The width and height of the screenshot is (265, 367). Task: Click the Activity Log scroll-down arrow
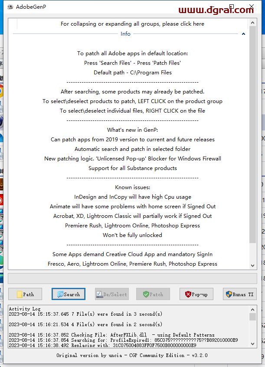point(252,344)
